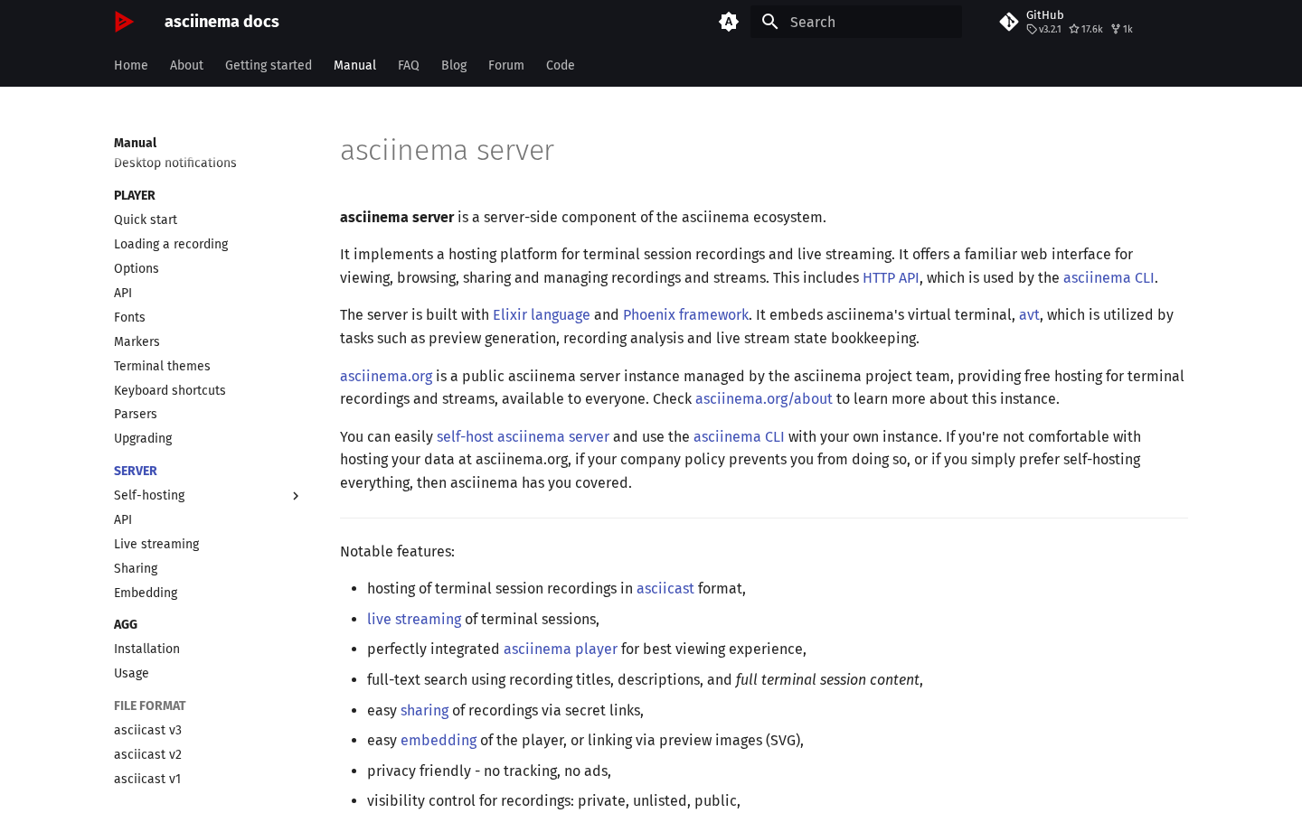This screenshot has height=813, width=1302.
Task: Open the sharing link in features
Action: tap(425, 710)
